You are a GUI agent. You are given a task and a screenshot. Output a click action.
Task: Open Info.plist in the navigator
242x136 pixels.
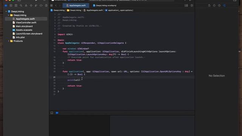click(26, 37)
